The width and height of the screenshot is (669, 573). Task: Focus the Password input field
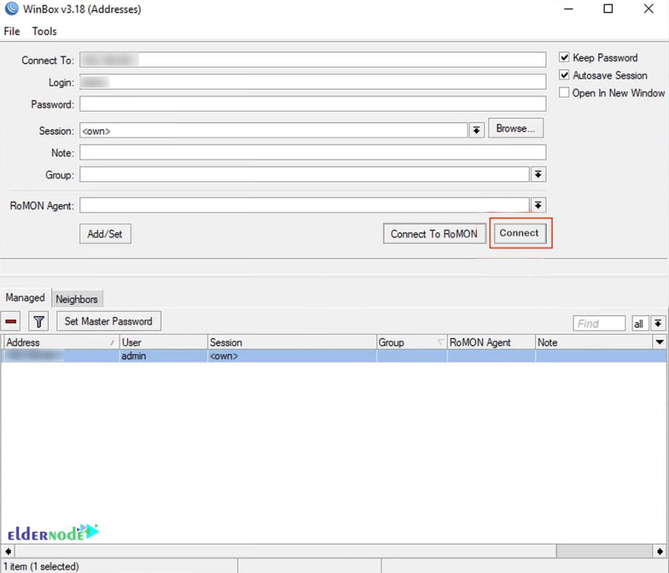point(313,104)
